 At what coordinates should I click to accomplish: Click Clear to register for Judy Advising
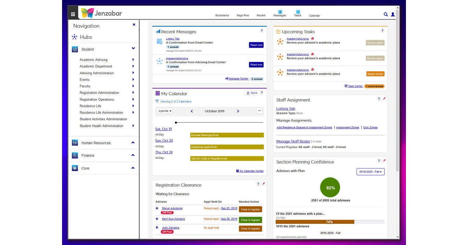[x=250, y=228]
